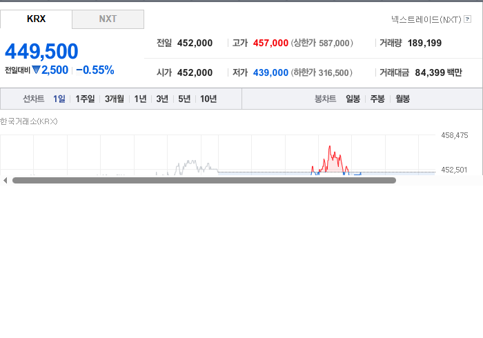Viewport: 483px width, 338px height.
Task: Show the 월봉 monthly candle chart
Action: coord(402,99)
